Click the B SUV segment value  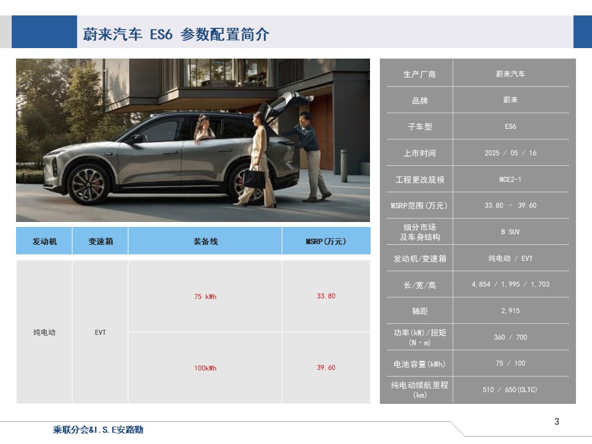[511, 232]
